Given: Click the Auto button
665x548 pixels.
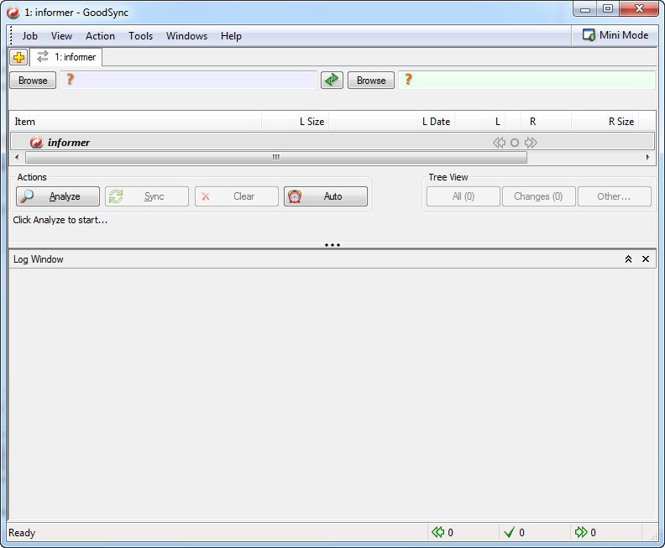Looking at the screenshot, I should [x=326, y=196].
